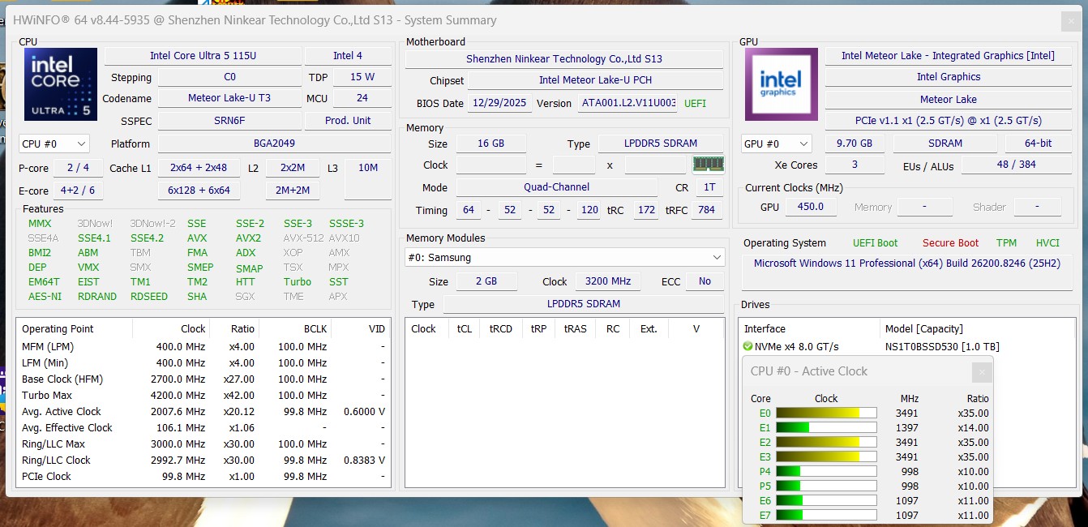Viewport: 1088px width, 527px height.
Task: Click the Codename 'Meteor Lake-U T3' field
Action: tap(229, 98)
